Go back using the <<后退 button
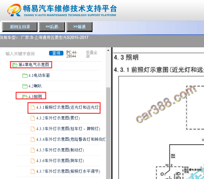204x179 pixels. click(52, 27)
